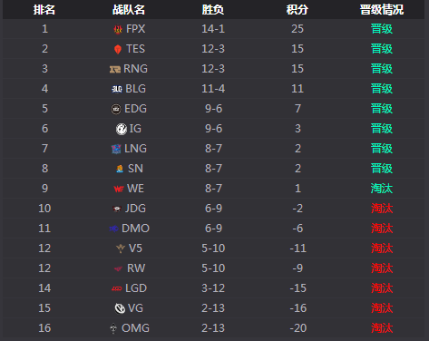Click the DMO team name
The image size is (429, 341).
pyautogui.click(x=135, y=229)
